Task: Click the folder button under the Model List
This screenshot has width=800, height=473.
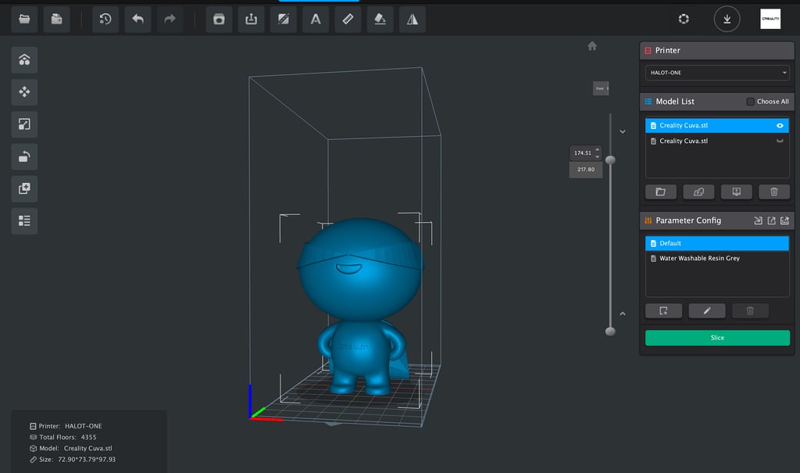Action: (x=661, y=192)
